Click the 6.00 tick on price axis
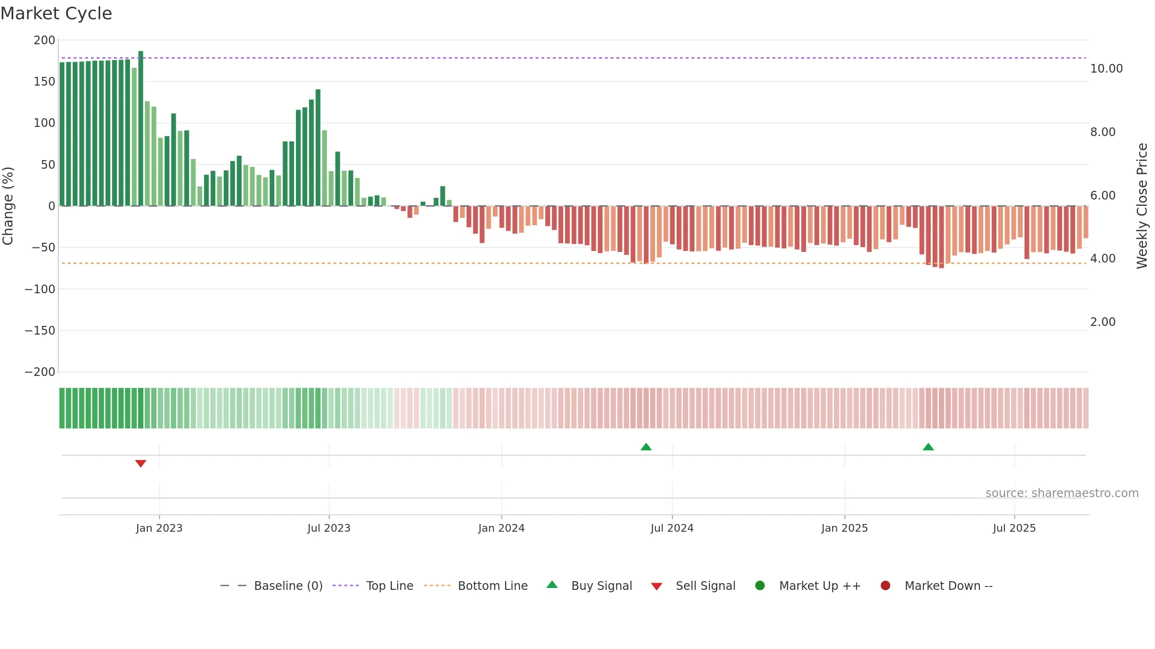The width and height of the screenshot is (1155, 649). pyautogui.click(x=1103, y=196)
